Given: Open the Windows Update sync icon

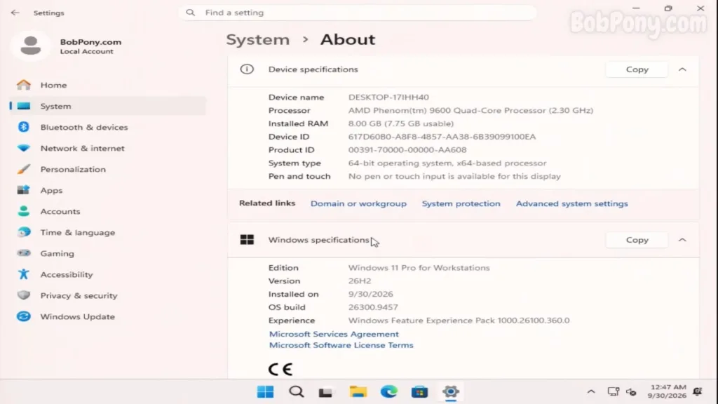Looking at the screenshot, I should point(24,316).
